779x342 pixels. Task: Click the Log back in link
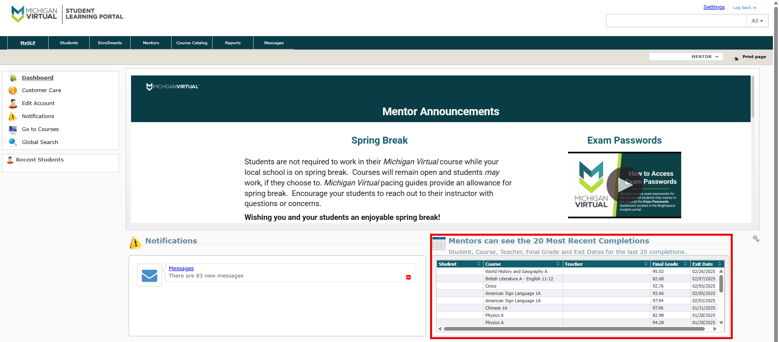point(745,8)
